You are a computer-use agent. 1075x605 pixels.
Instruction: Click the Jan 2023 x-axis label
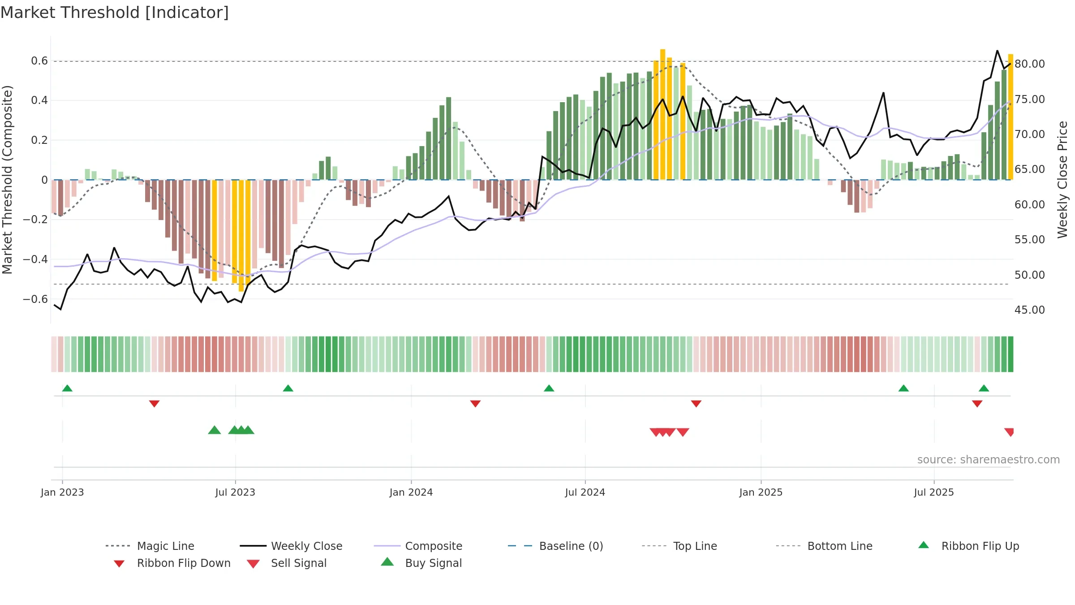click(x=62, y=493)
